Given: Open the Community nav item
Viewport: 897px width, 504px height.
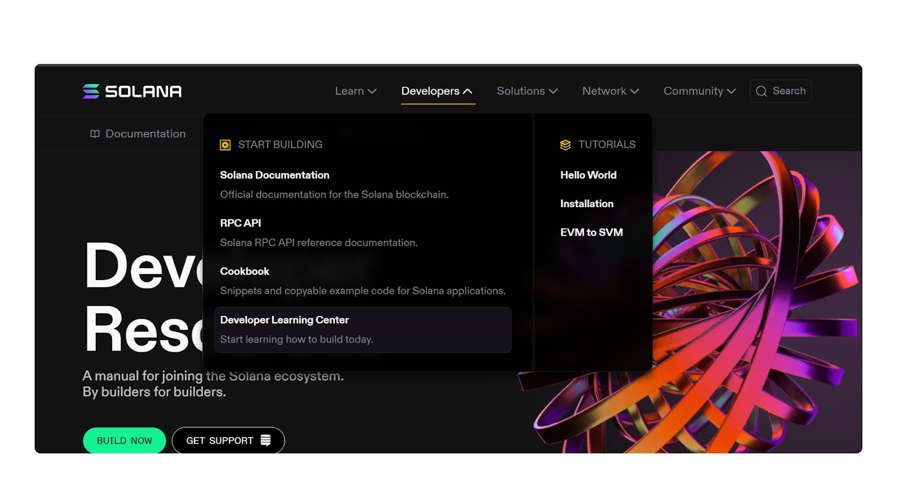Looking at the screenshot, I should [700, 91].
